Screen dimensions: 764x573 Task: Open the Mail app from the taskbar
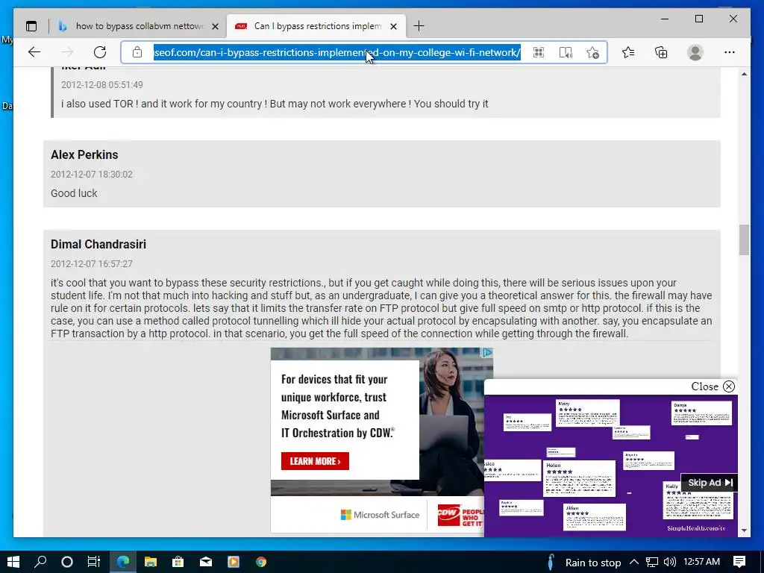point(206,562)
